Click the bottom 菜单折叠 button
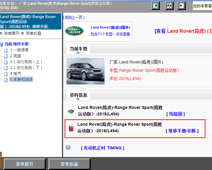212x170 pixels. point(69,164)
